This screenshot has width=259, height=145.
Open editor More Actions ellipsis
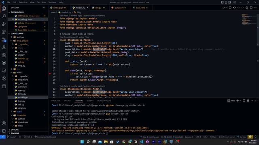pos(255,8)
